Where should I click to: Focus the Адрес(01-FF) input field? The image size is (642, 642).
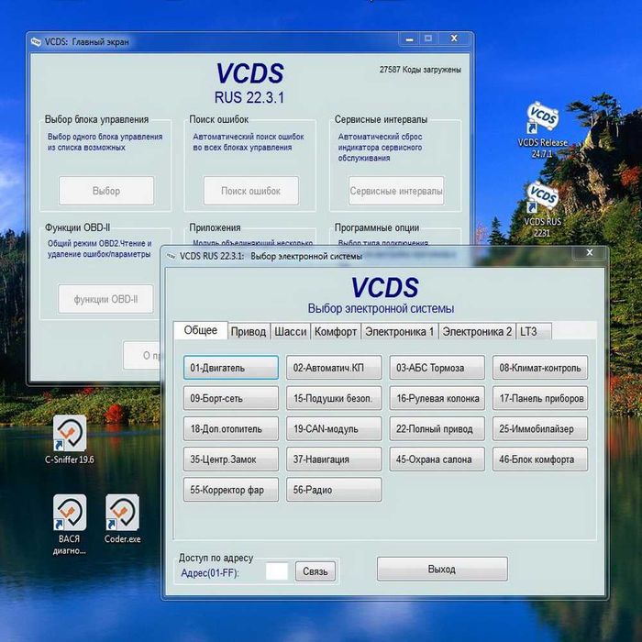click(x=277, y=571)
